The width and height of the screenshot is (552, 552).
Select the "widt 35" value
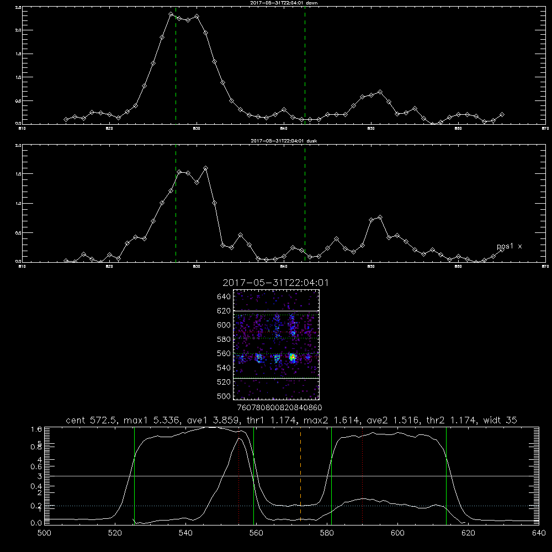(500, 420)
